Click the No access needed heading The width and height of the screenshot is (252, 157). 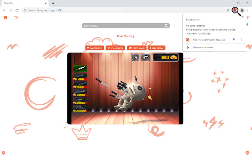tap(195, 26)
